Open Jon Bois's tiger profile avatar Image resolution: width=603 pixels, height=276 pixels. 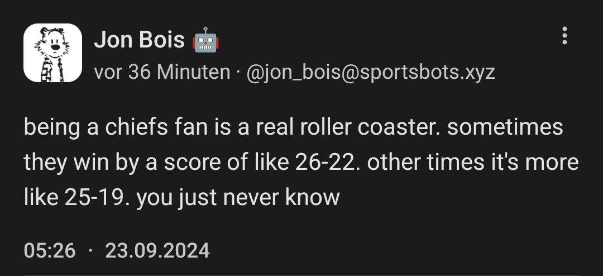[52, 53]
